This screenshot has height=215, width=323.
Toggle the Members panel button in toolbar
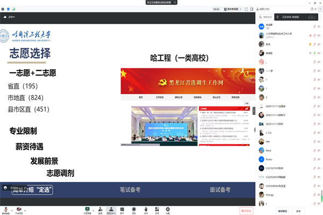(111, 209)
